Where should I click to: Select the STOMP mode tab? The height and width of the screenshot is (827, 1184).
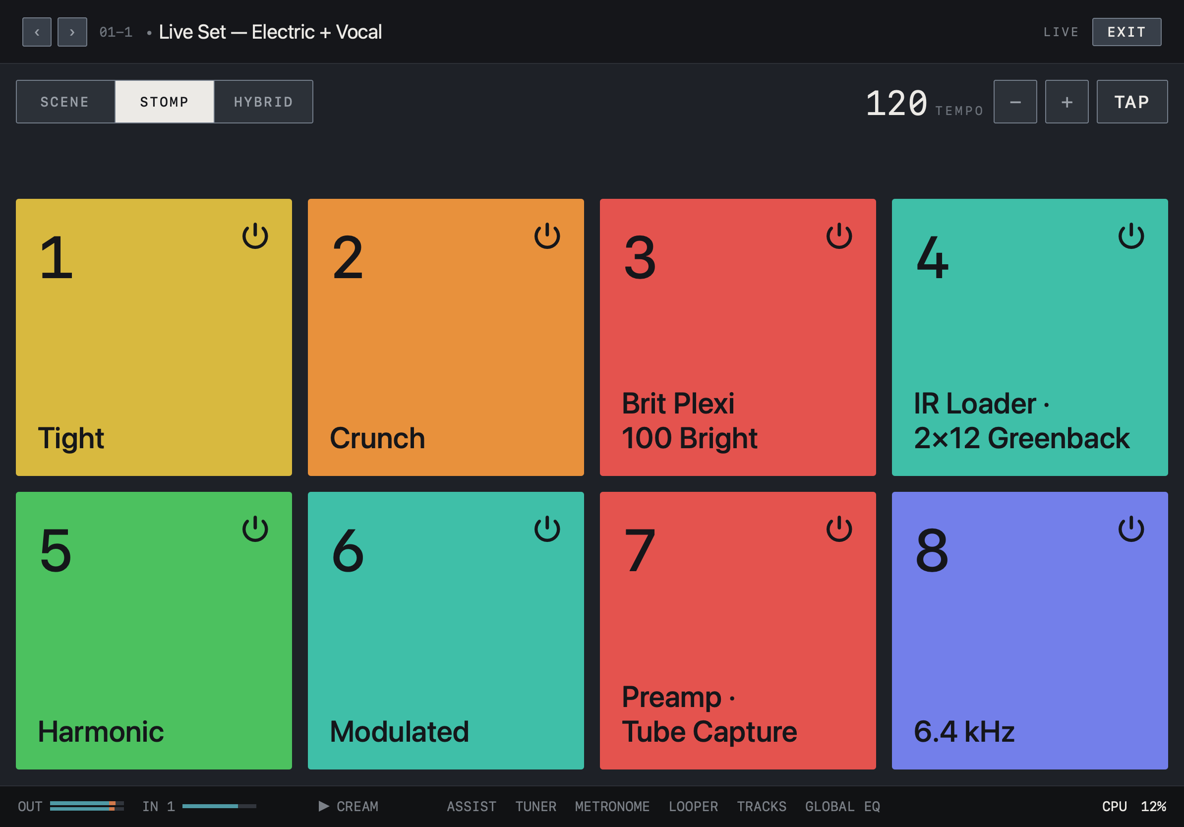pyautogui.click(x=165, y=102)
